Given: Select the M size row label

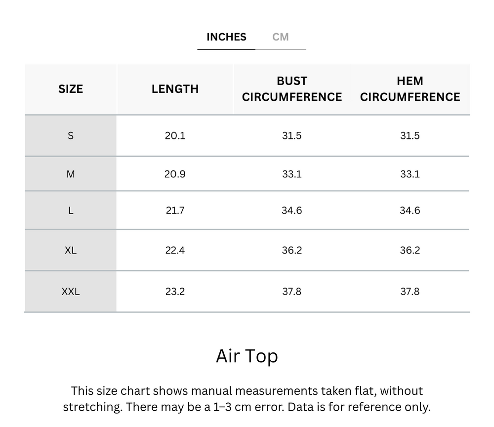Looking at the screenshot, I should tap(71, 174).
